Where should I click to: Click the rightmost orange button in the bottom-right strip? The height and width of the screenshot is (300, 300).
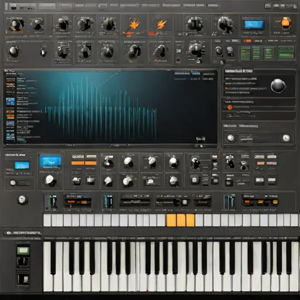pyautogui.click(x=275, y=202)
